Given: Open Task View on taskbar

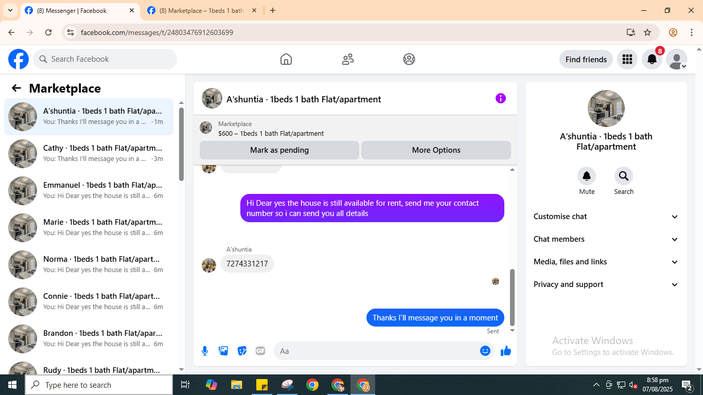Looking at the screenshot, I should (x=185, y=385).
